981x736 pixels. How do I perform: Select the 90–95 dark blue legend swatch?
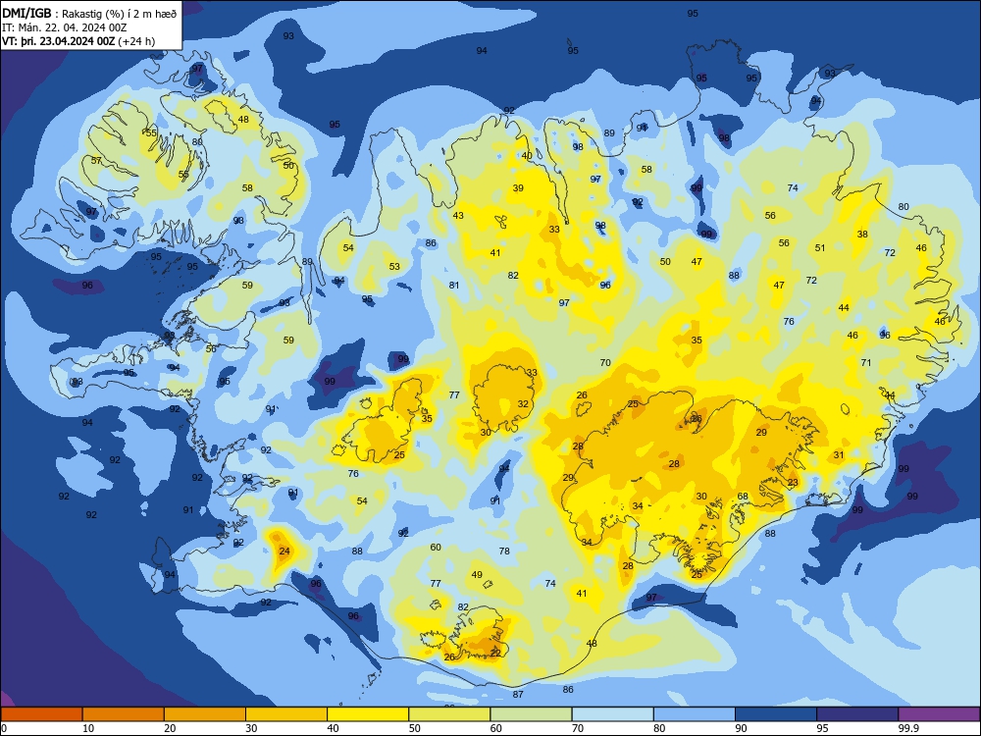(776, 714)
